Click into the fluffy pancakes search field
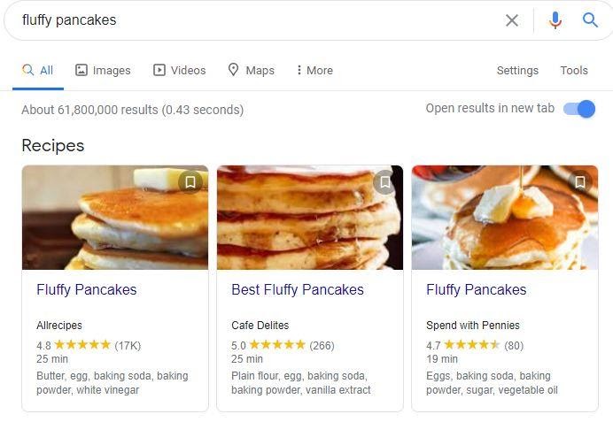This screenshot has height=422, width=613. point(258,20)
